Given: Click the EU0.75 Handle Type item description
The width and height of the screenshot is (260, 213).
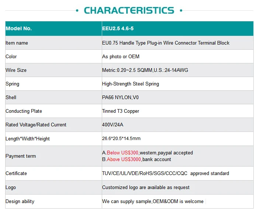Looking at the screenshot, I should (x=166, y=43).
